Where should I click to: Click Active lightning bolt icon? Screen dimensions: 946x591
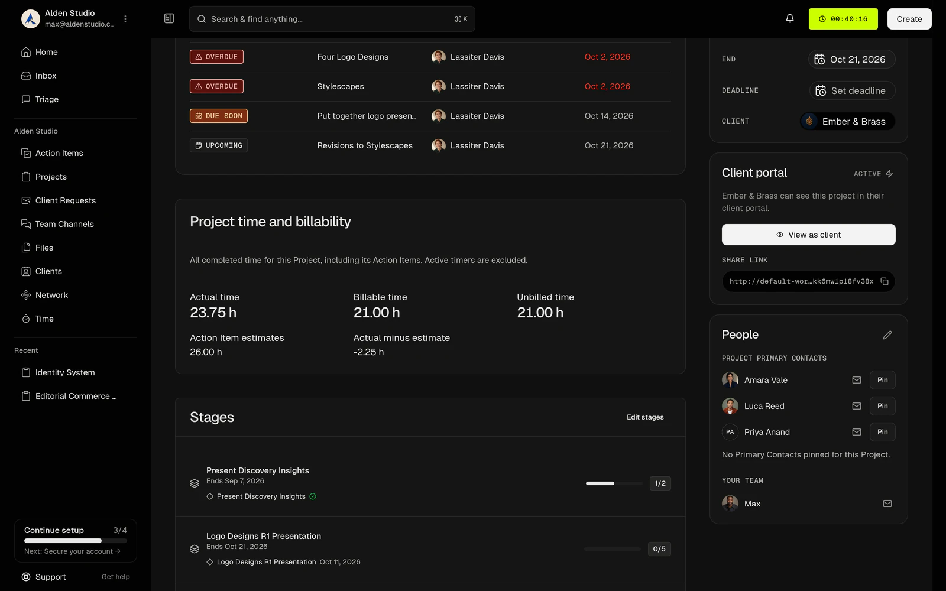click(x=889, y=174)
